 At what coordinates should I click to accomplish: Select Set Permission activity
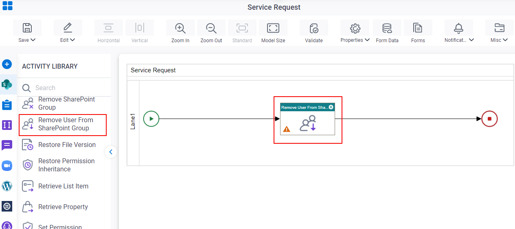tap(64, 226)
